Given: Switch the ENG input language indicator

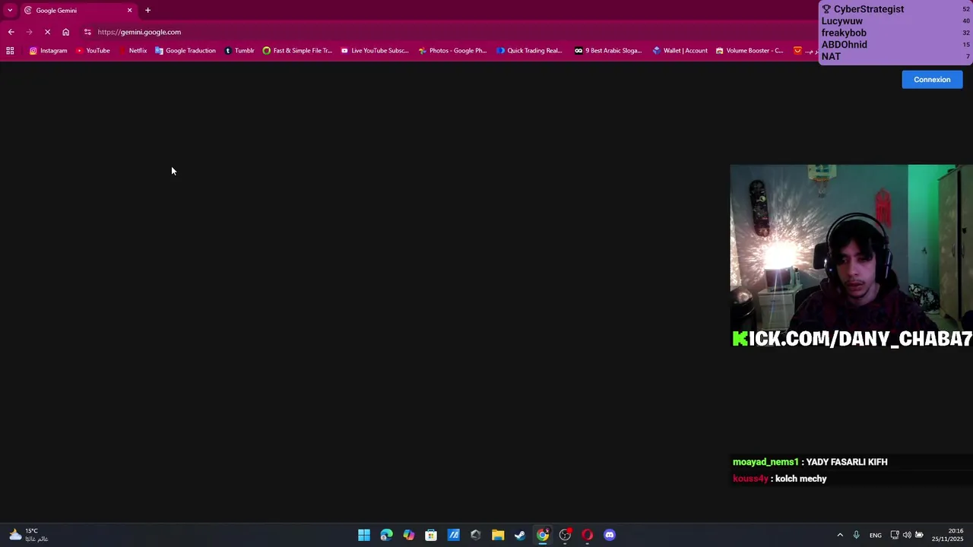Looking at the screenshot, I should [x=876, y=535].
